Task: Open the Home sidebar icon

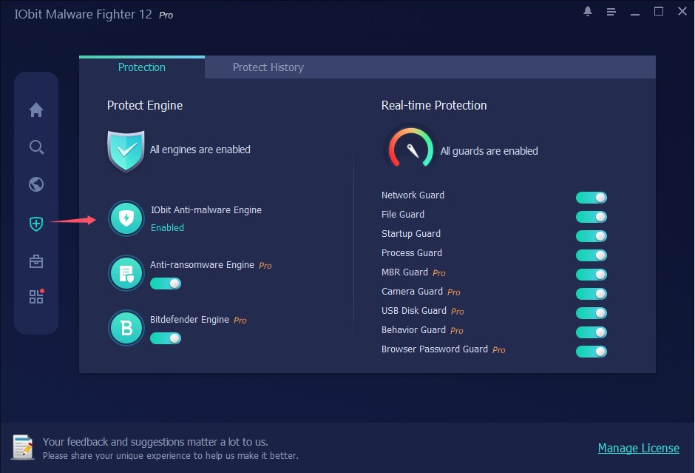Action: click(x=36, y=110)
